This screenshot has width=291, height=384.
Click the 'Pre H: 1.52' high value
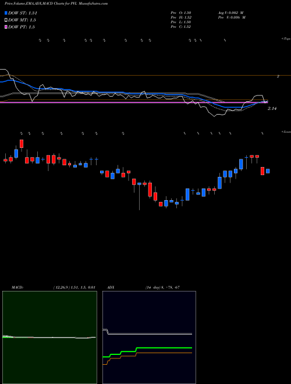tap(181, 17)
